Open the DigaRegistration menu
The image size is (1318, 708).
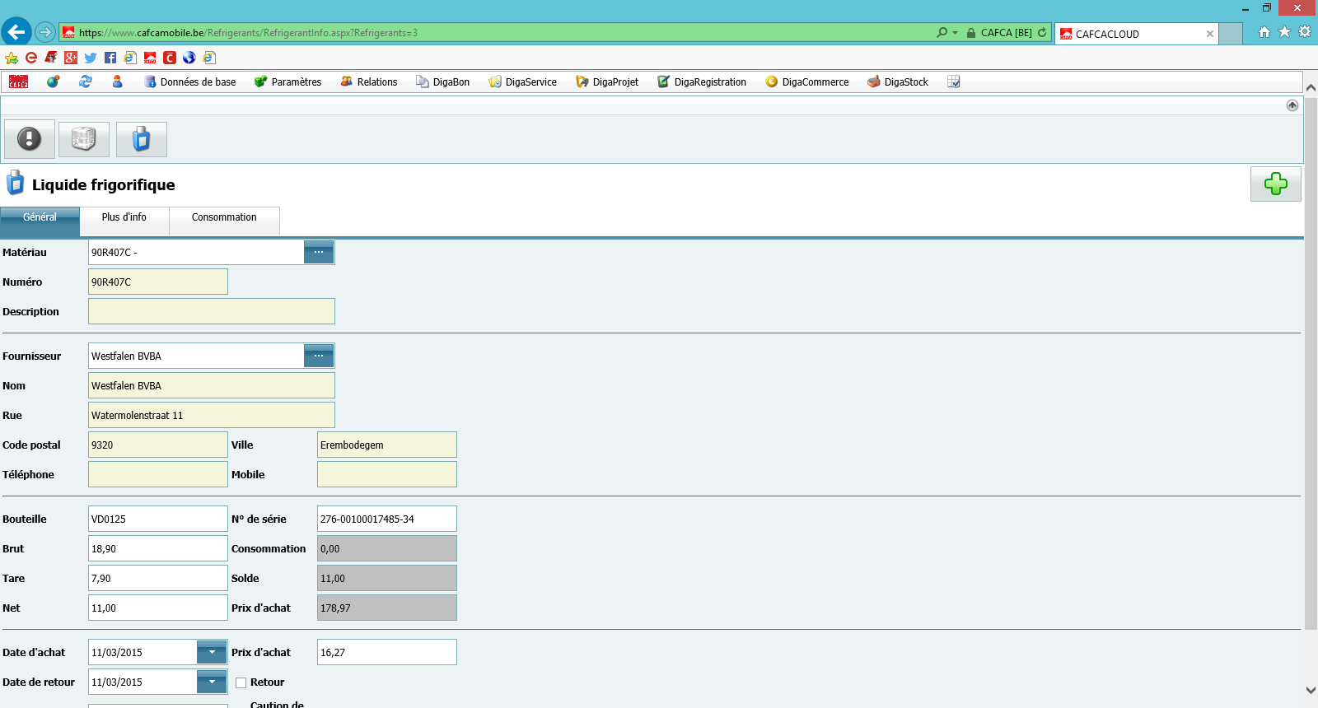[x=702, y=82]
